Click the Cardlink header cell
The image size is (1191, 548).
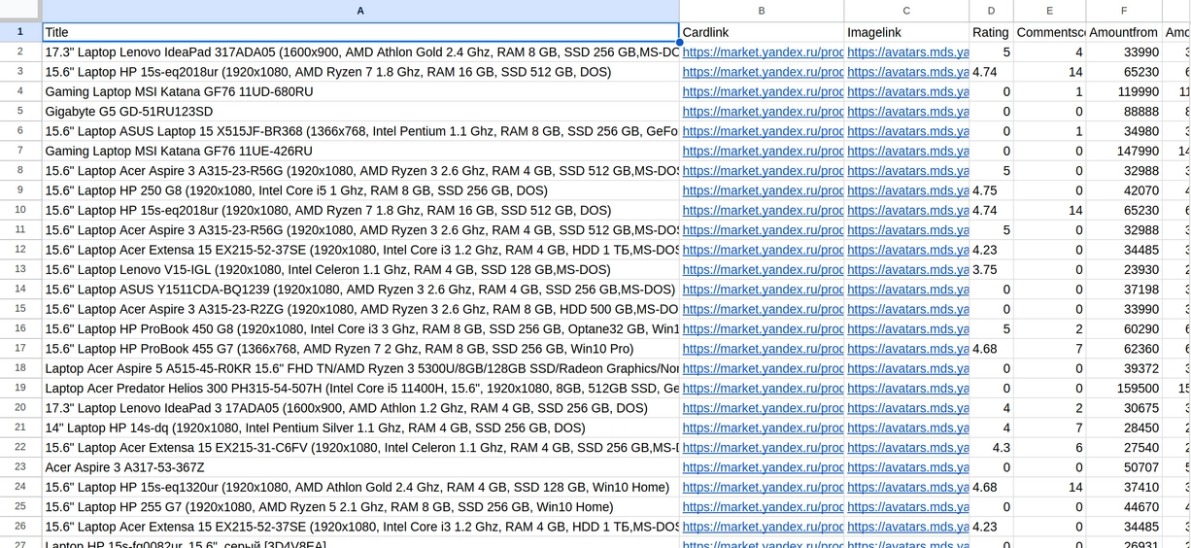762,32
